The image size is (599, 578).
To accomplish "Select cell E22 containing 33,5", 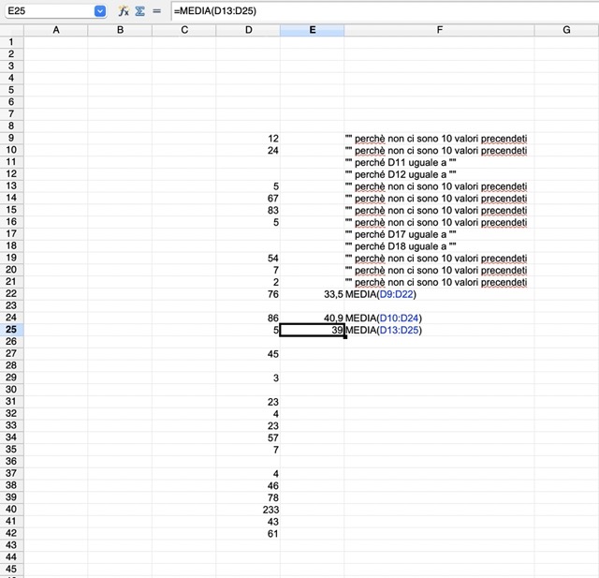I will (312, 294).
